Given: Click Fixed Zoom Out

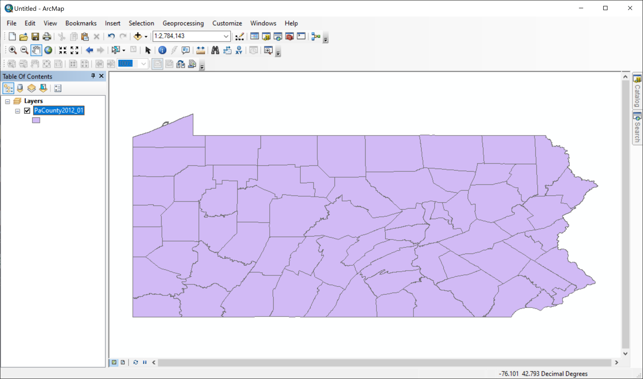Looking at the screenshot, I should pyautogui.click(x=74, y=50).
